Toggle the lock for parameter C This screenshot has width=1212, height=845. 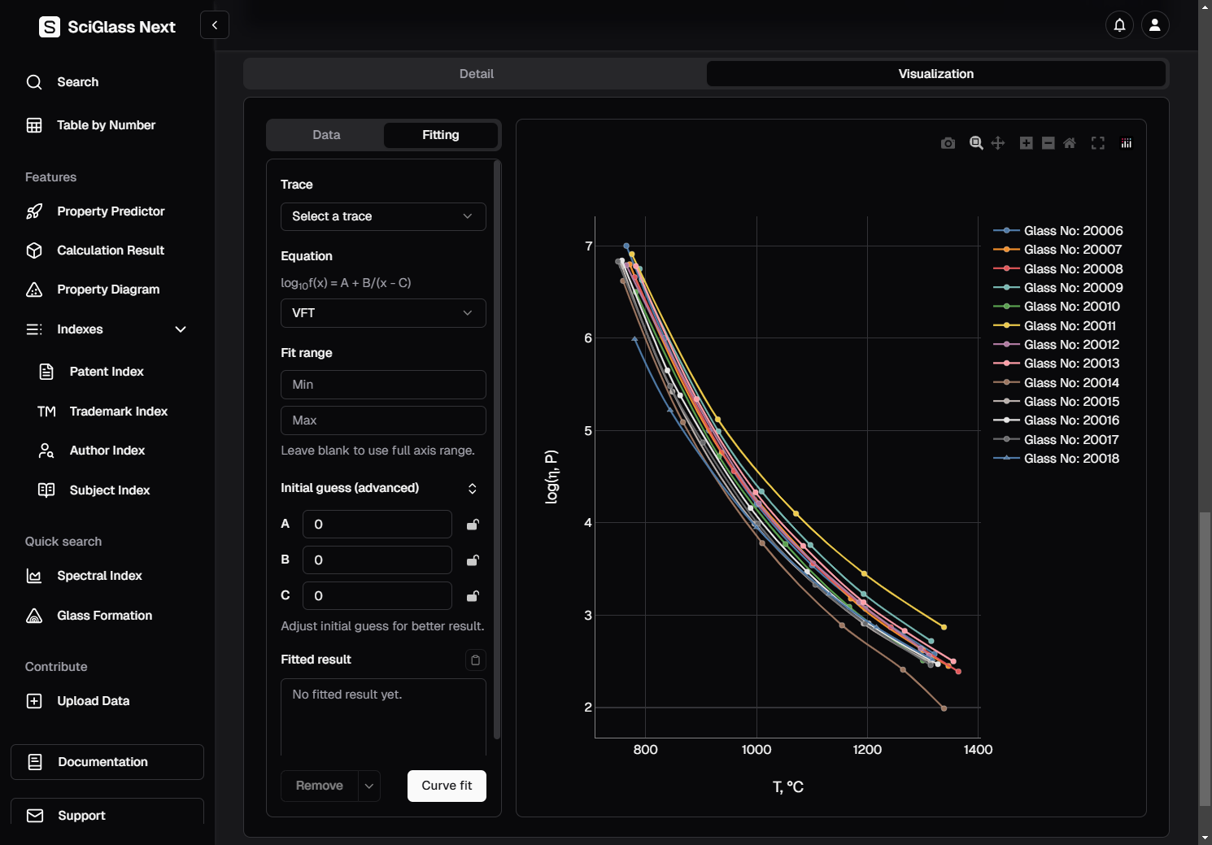point(473,596)
